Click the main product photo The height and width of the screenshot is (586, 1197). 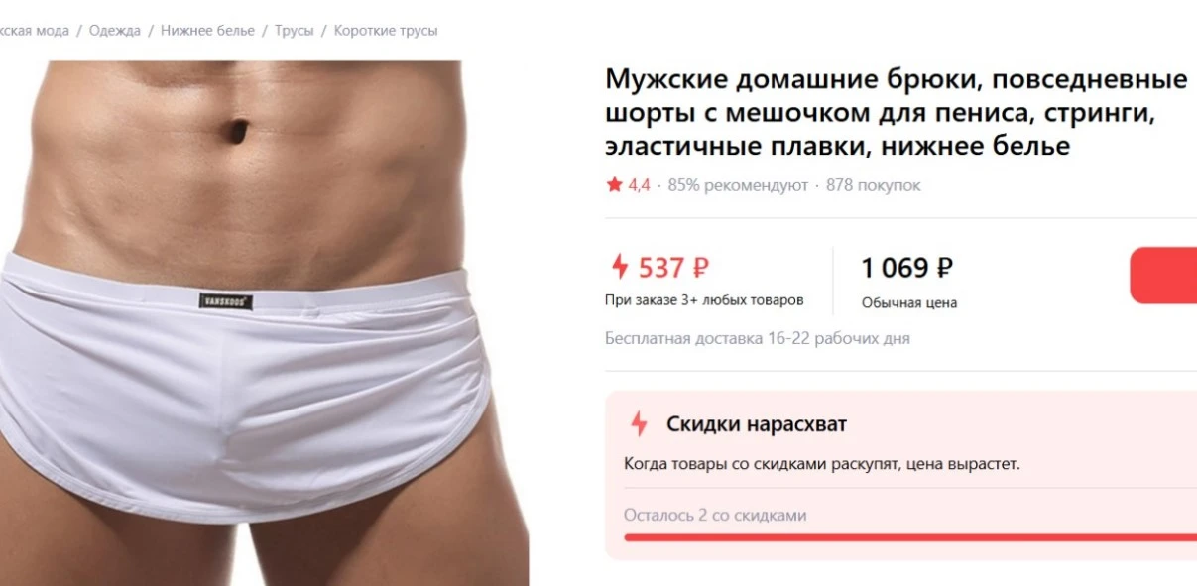264,323
